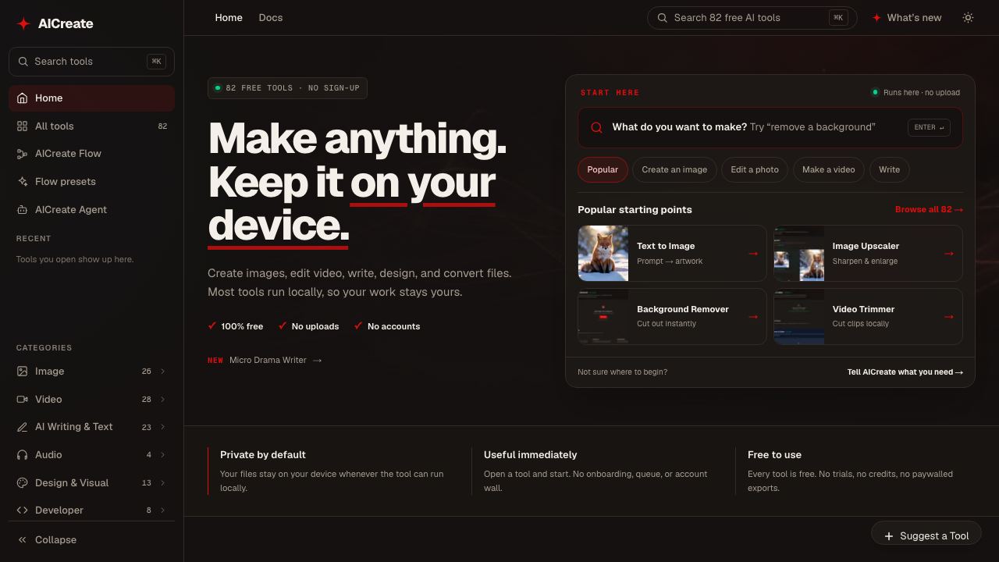Click the top bar search magnifier icon

pyautogui.click(x=662, y=18)
